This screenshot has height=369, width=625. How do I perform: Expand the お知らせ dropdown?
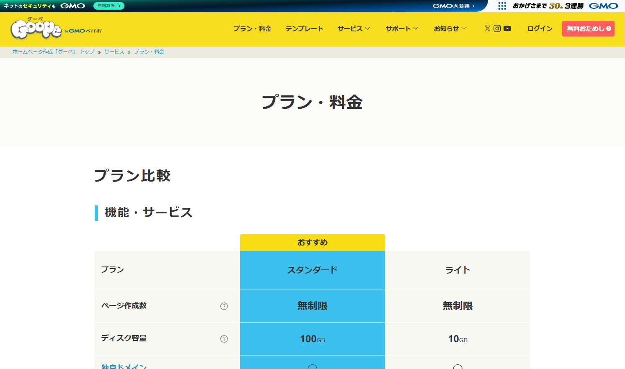tap(450, 28)
